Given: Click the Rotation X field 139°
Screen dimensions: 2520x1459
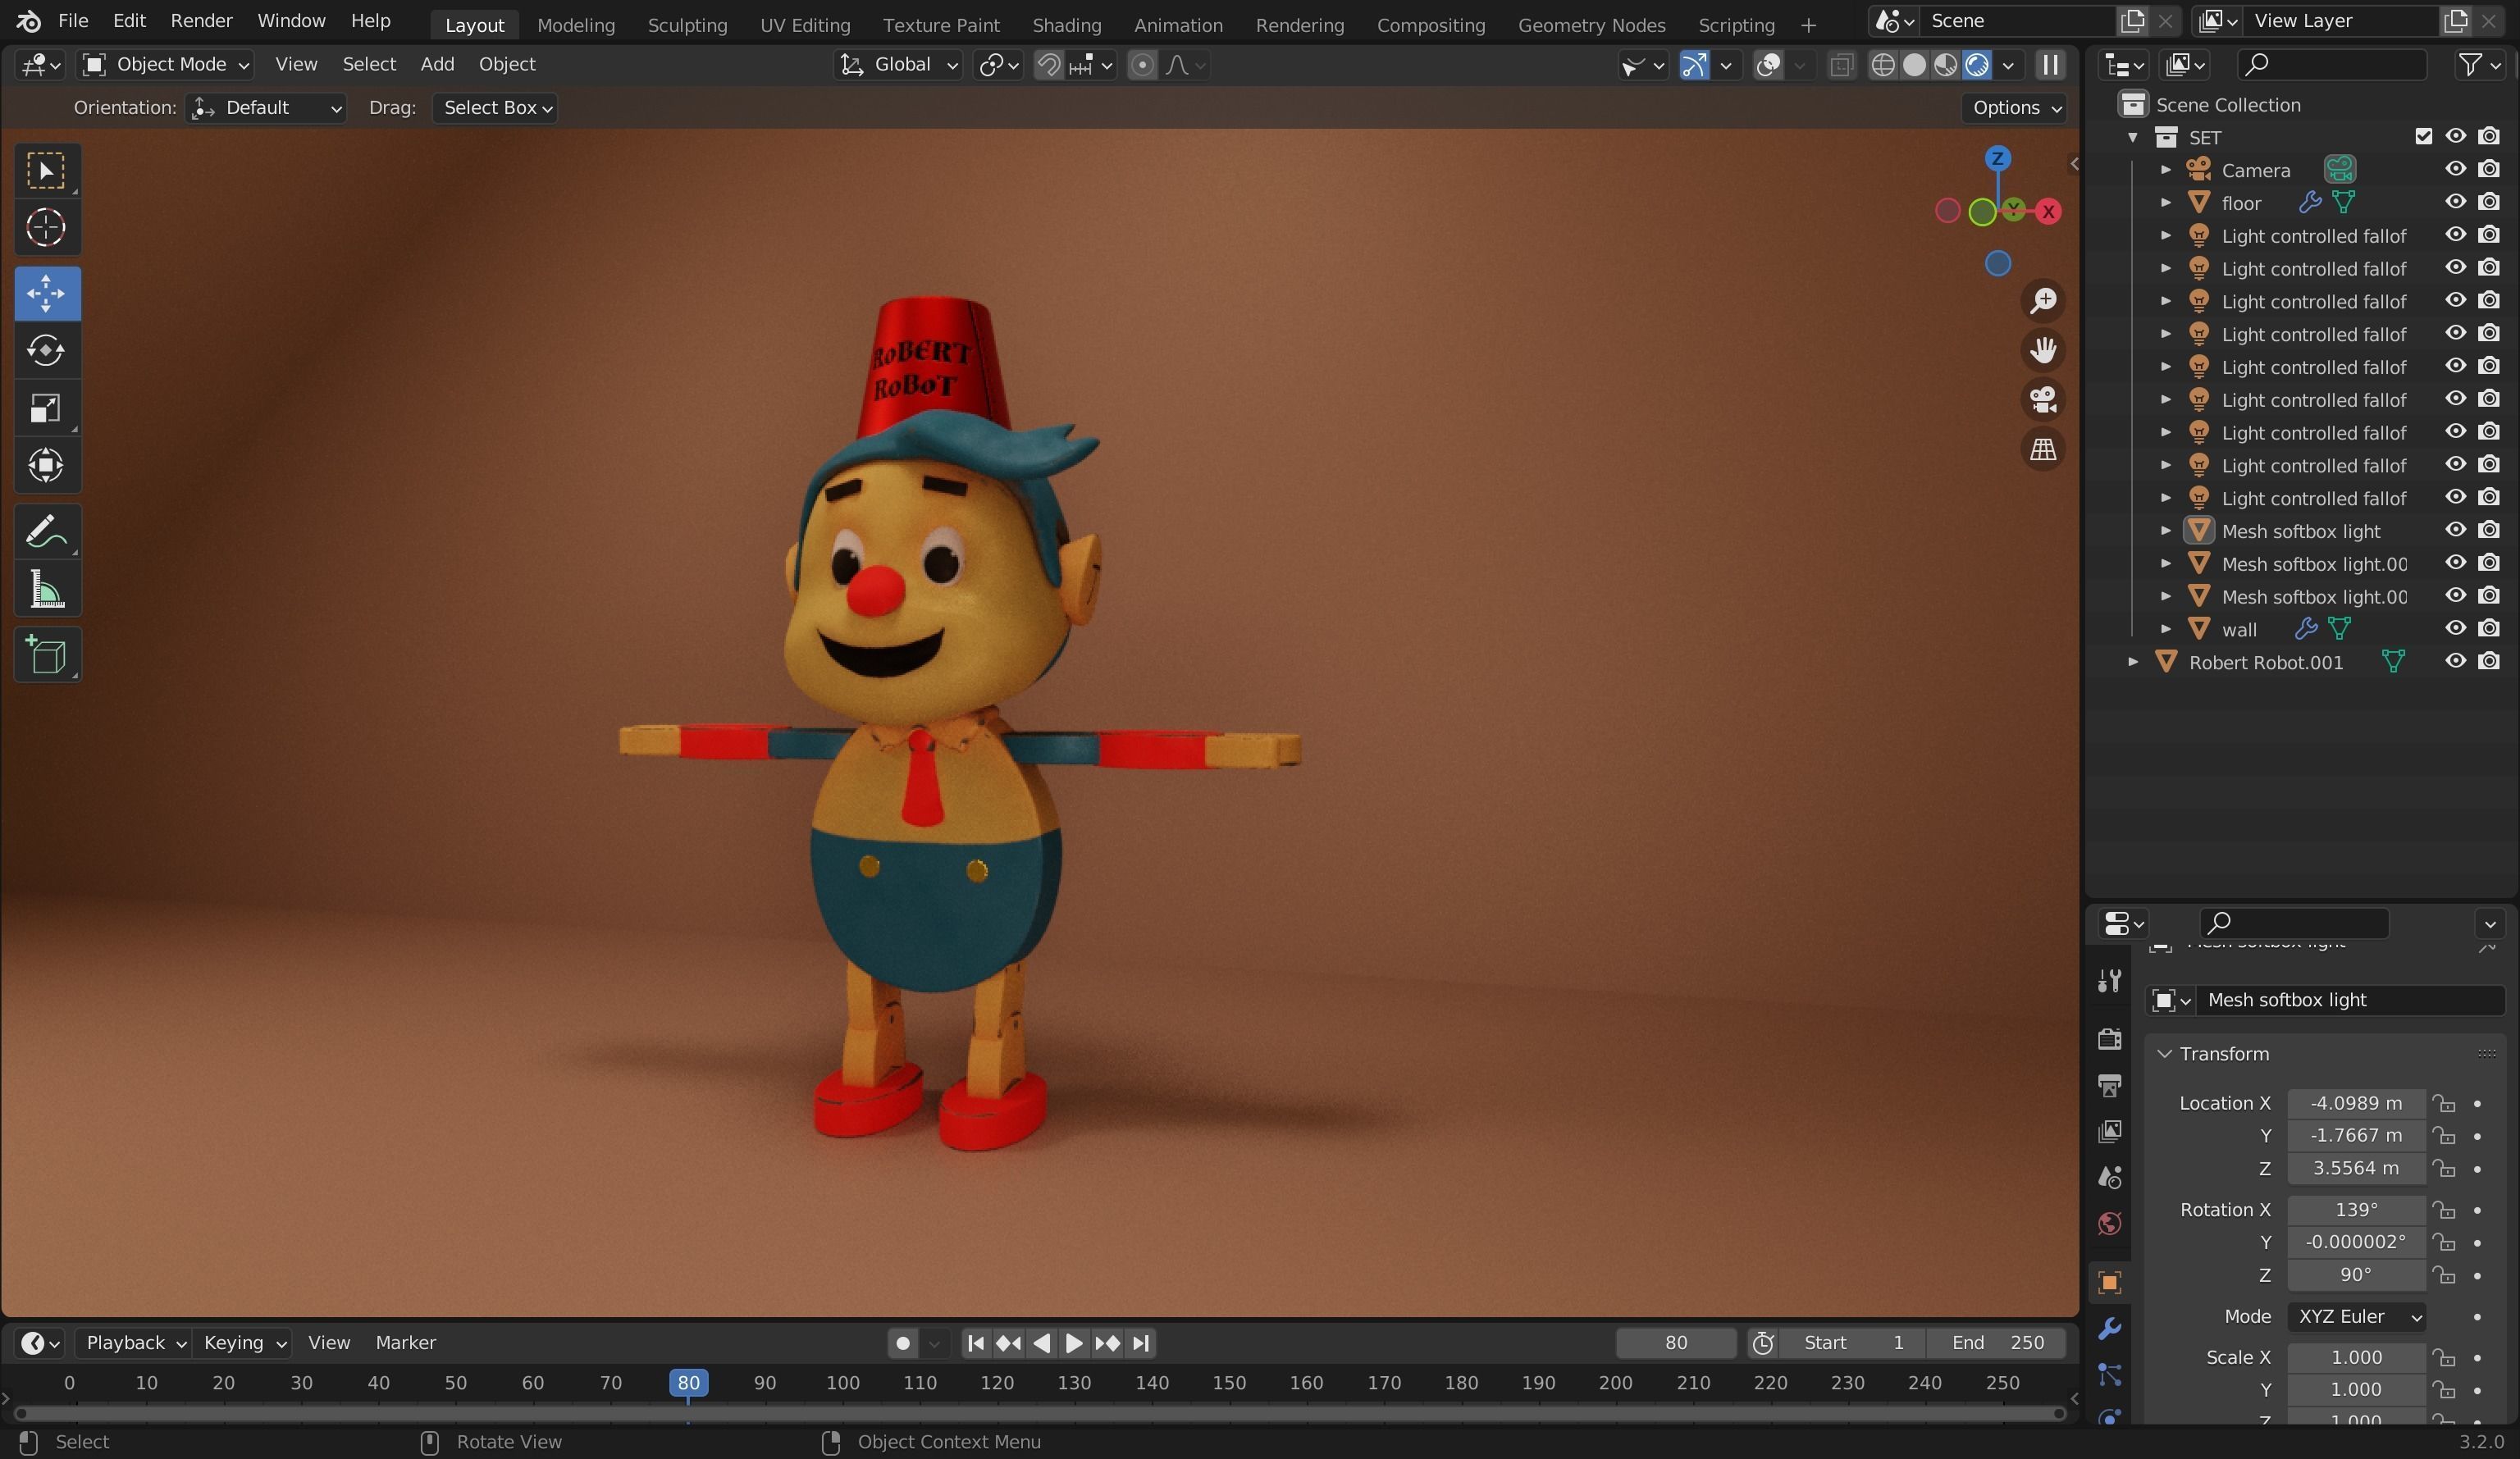Looking at the screenshot, I should click(2356, 1210).
